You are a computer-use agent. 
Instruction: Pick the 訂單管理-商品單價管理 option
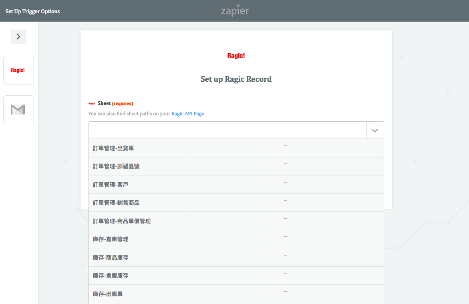coord(236,221)
